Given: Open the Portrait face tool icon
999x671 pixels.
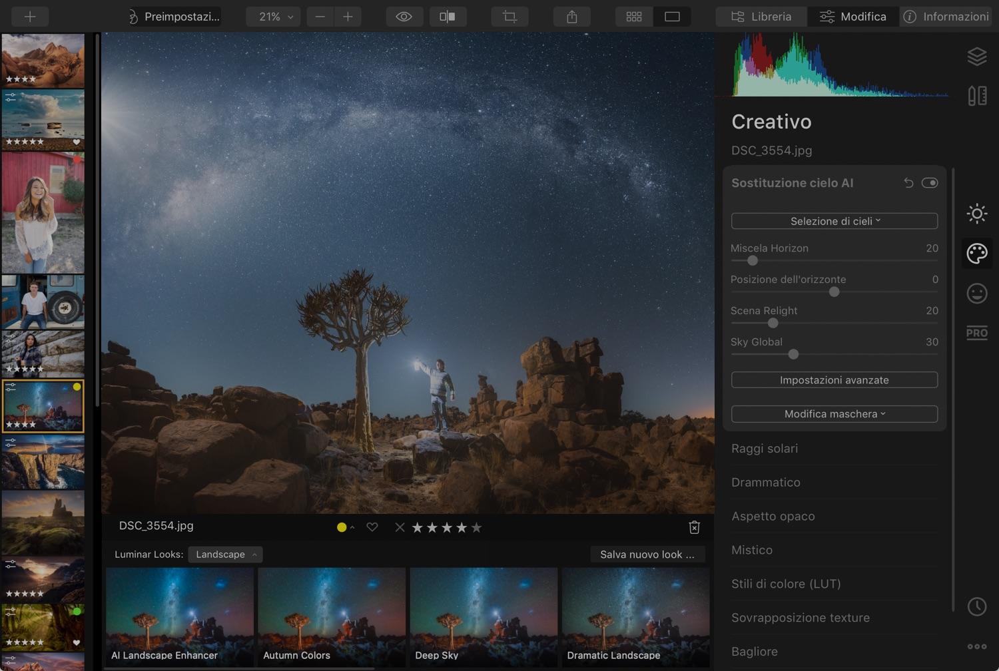Looking at the screenshot, I should click(x=976, y=293).
